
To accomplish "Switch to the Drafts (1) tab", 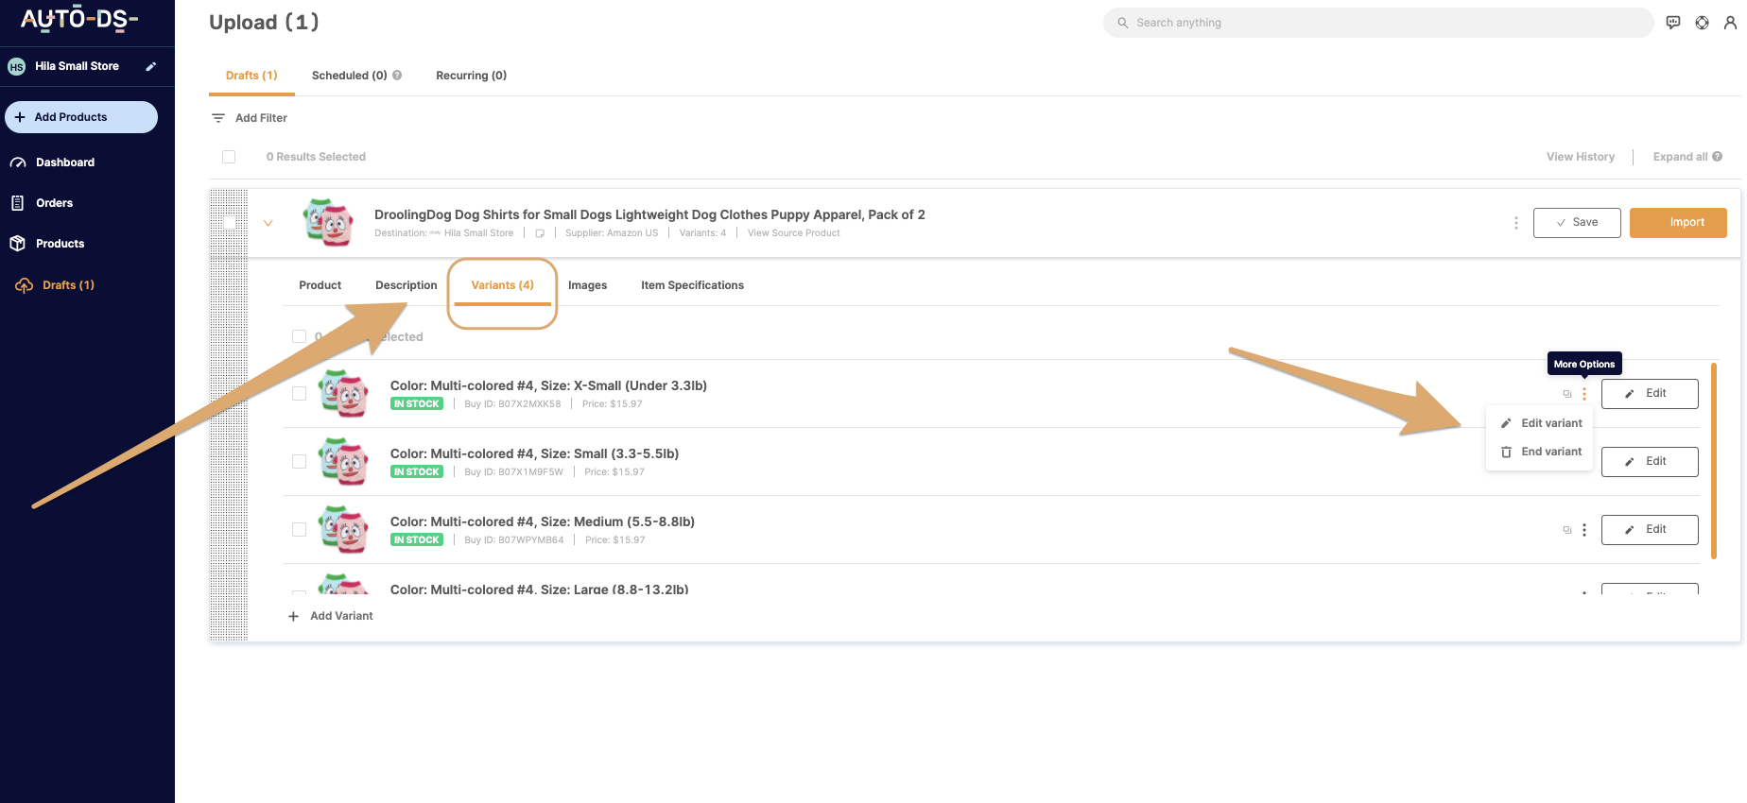I will click(x=251, y=76).
